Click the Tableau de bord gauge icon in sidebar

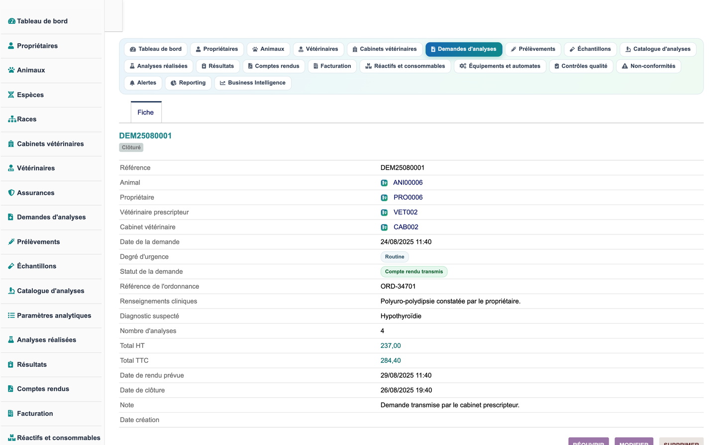tap(11, 21)
